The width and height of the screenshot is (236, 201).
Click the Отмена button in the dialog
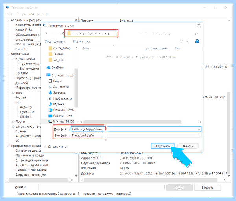(188, 146)
